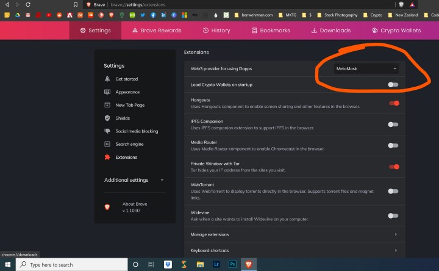Open Dropbox from the taskbar
439x271 pixels.
tap(168, 264)
